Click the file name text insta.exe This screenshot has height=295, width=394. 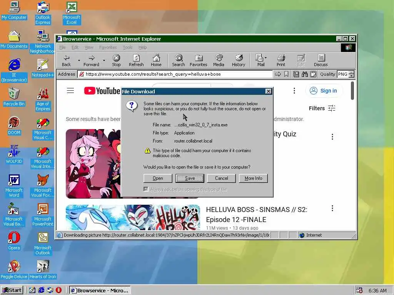pos(201,125)
